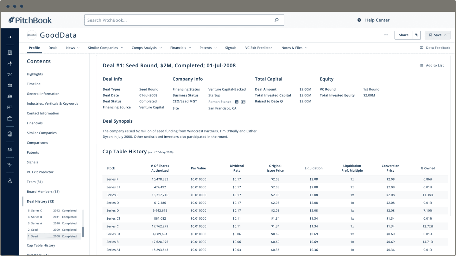Focus the Search PitchBook input field

click(179, 20)
